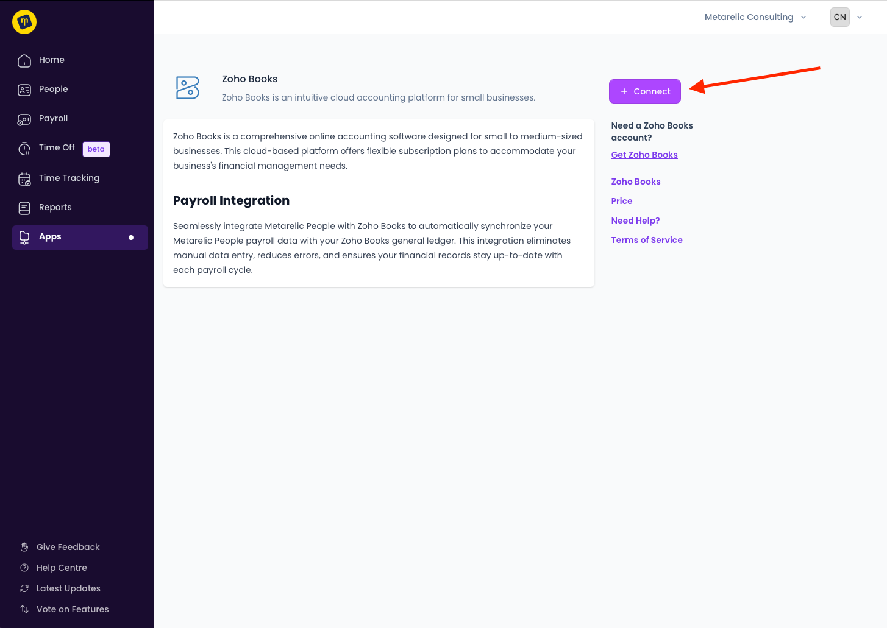Click the Need Help? link
The width and height of the screenshot is (887, 628).
point(635,221)
